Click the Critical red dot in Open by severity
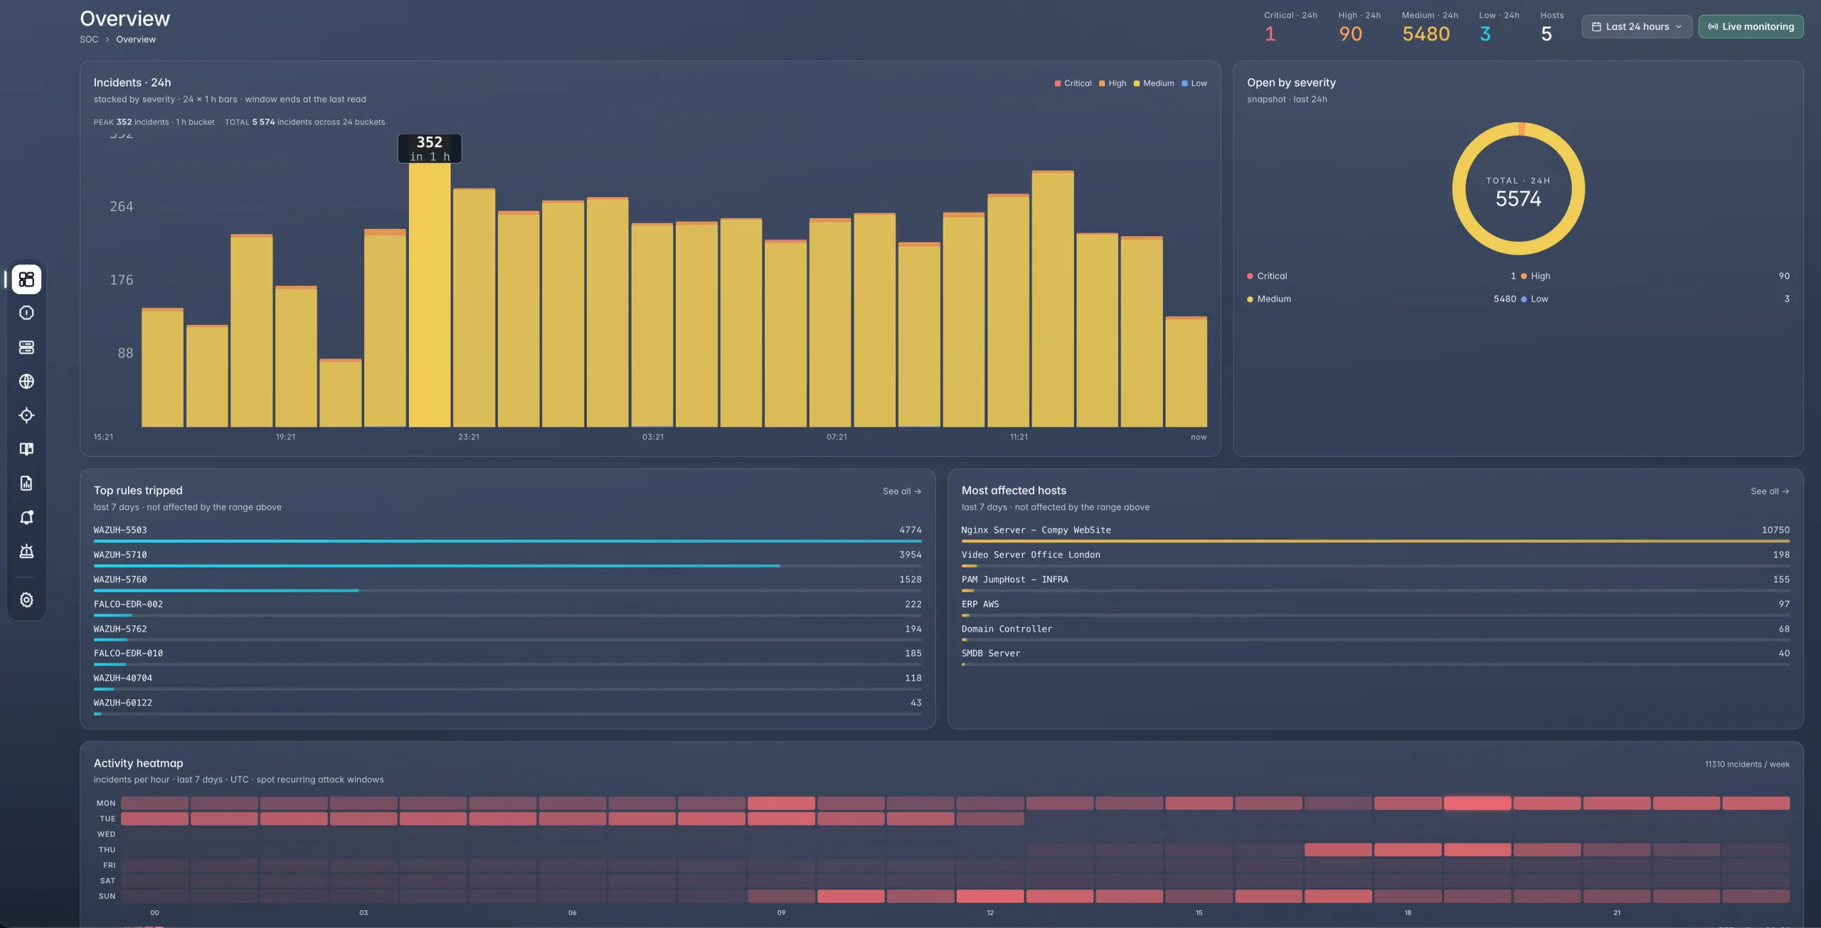Screen dimensions: 1821x928 click(1250, 276)
